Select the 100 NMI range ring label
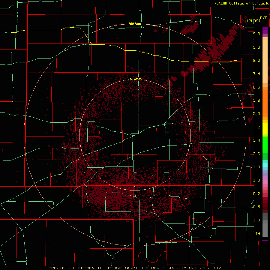 click(135, 24)
